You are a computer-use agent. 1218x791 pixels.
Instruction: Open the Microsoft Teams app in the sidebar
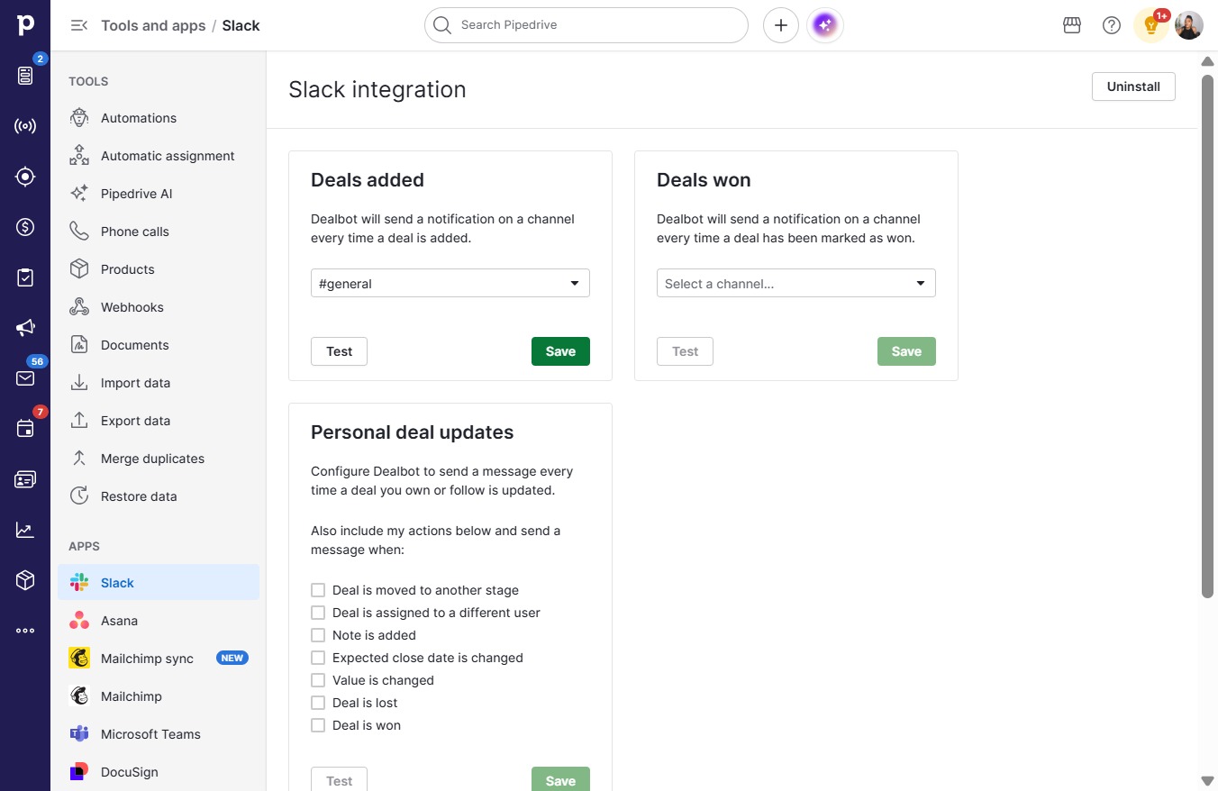point(159,734)
